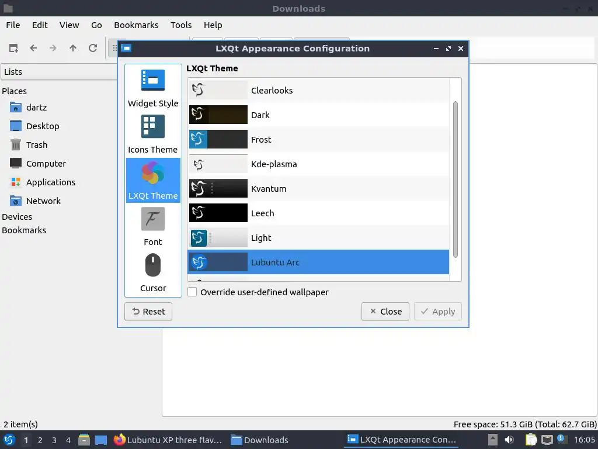Image resolution: width=598 pixels, height=449 pixels.
Task: Go up to parent folder
Action: pos(73,48)
